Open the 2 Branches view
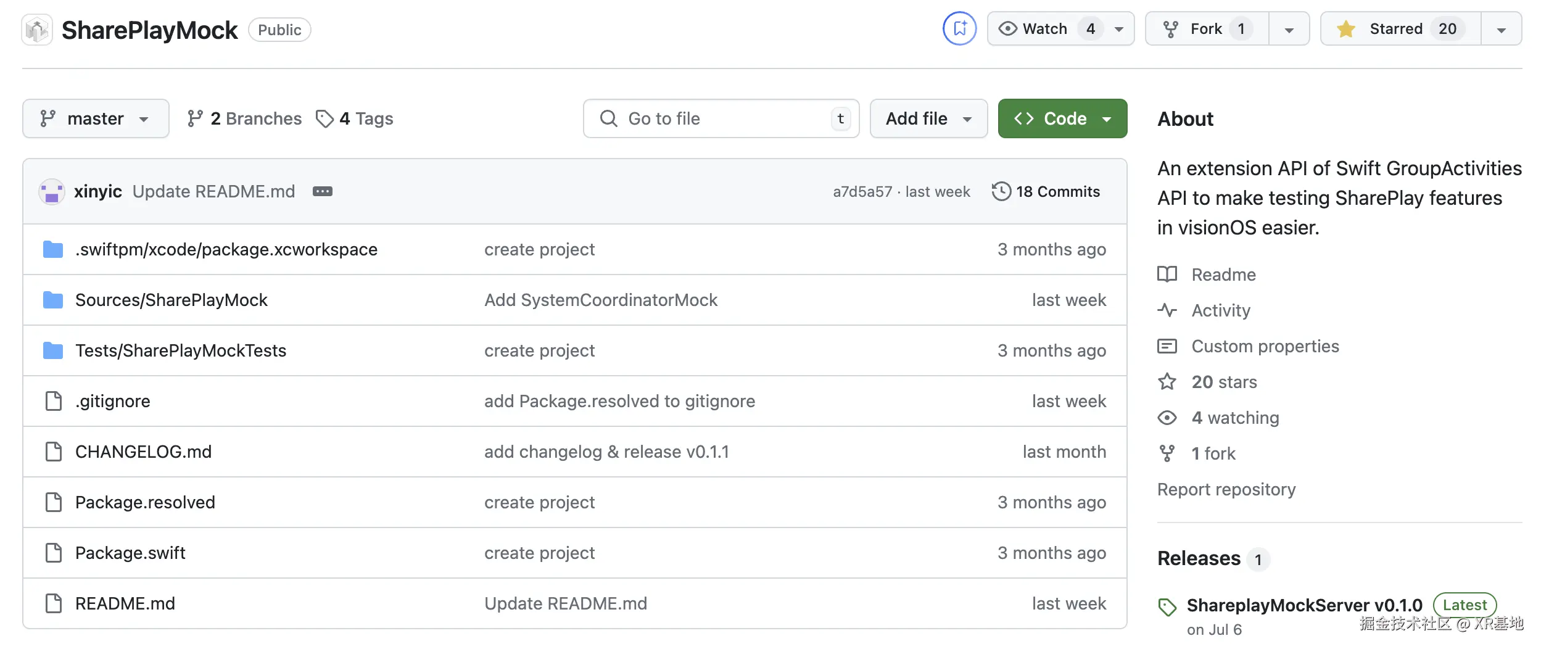The image size is (1541, 649). (x=245, y=118)
